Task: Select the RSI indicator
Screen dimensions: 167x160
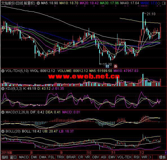Action: click(x=136, y=157)
